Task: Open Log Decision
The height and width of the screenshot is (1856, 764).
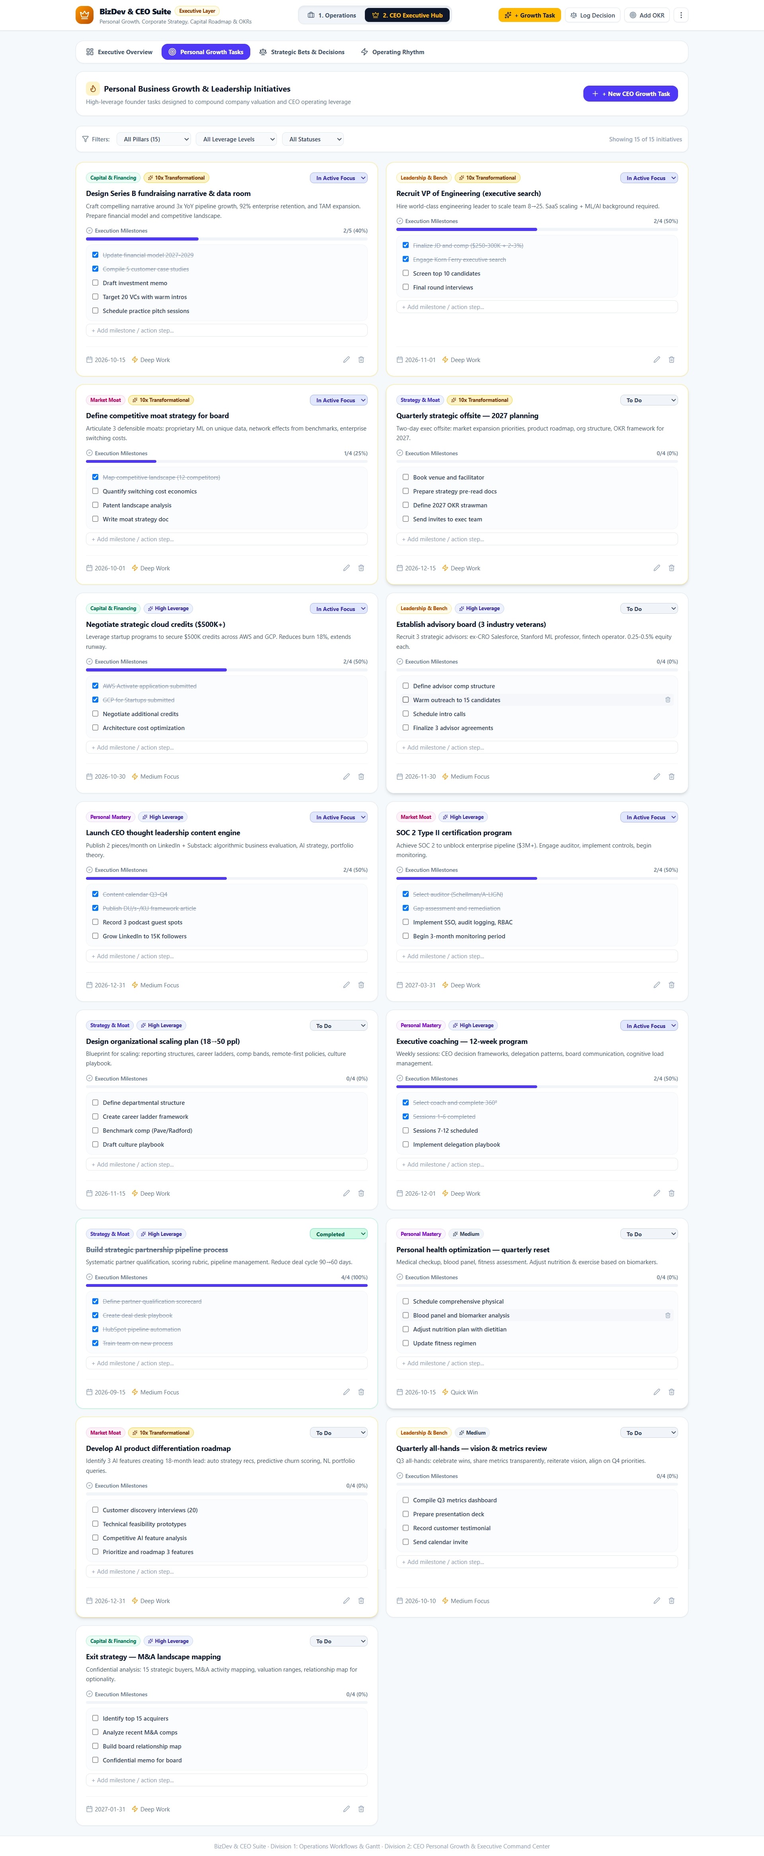Action: point(592,15)
